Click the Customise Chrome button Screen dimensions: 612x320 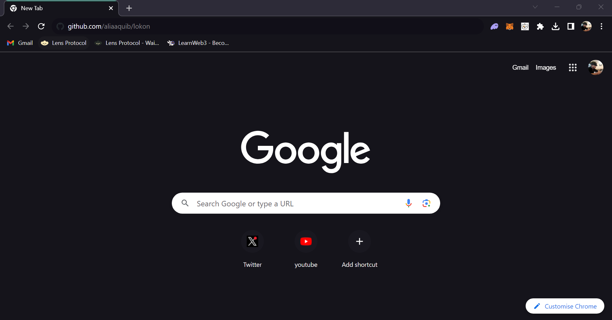[x=565, y=306]
